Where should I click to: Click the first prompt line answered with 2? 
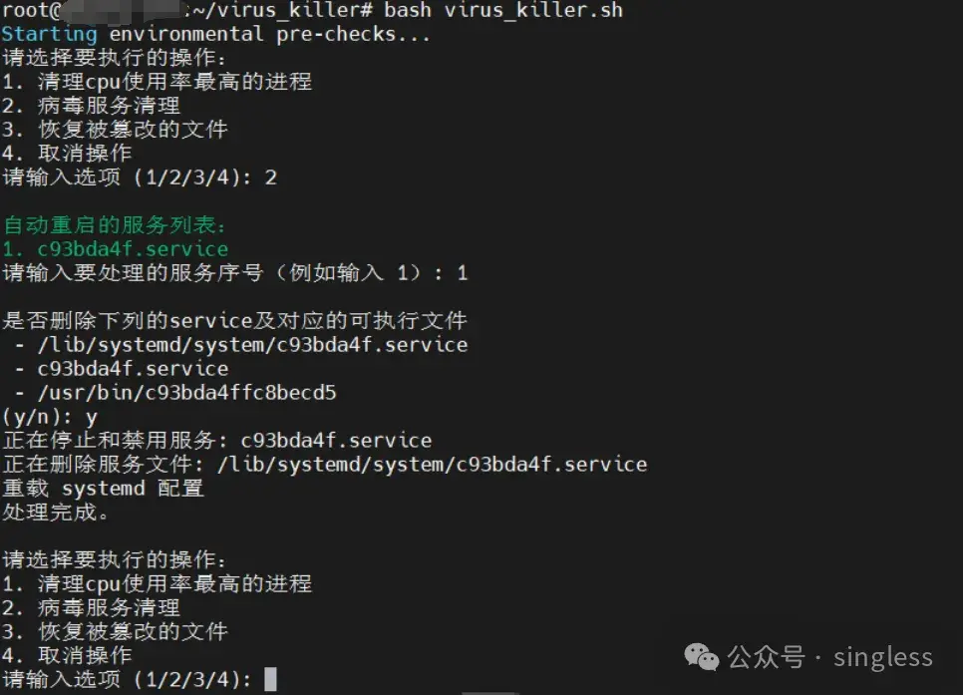(x=139, y=177)
